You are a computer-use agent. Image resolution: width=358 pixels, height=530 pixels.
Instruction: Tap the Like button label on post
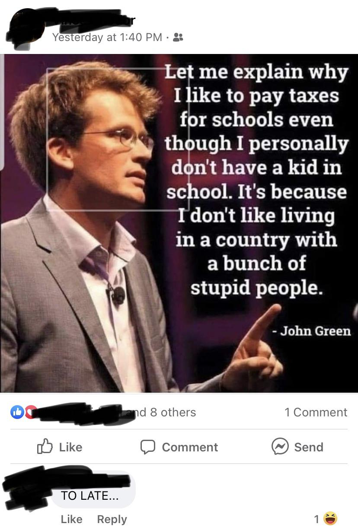click(x=70, y=447)
